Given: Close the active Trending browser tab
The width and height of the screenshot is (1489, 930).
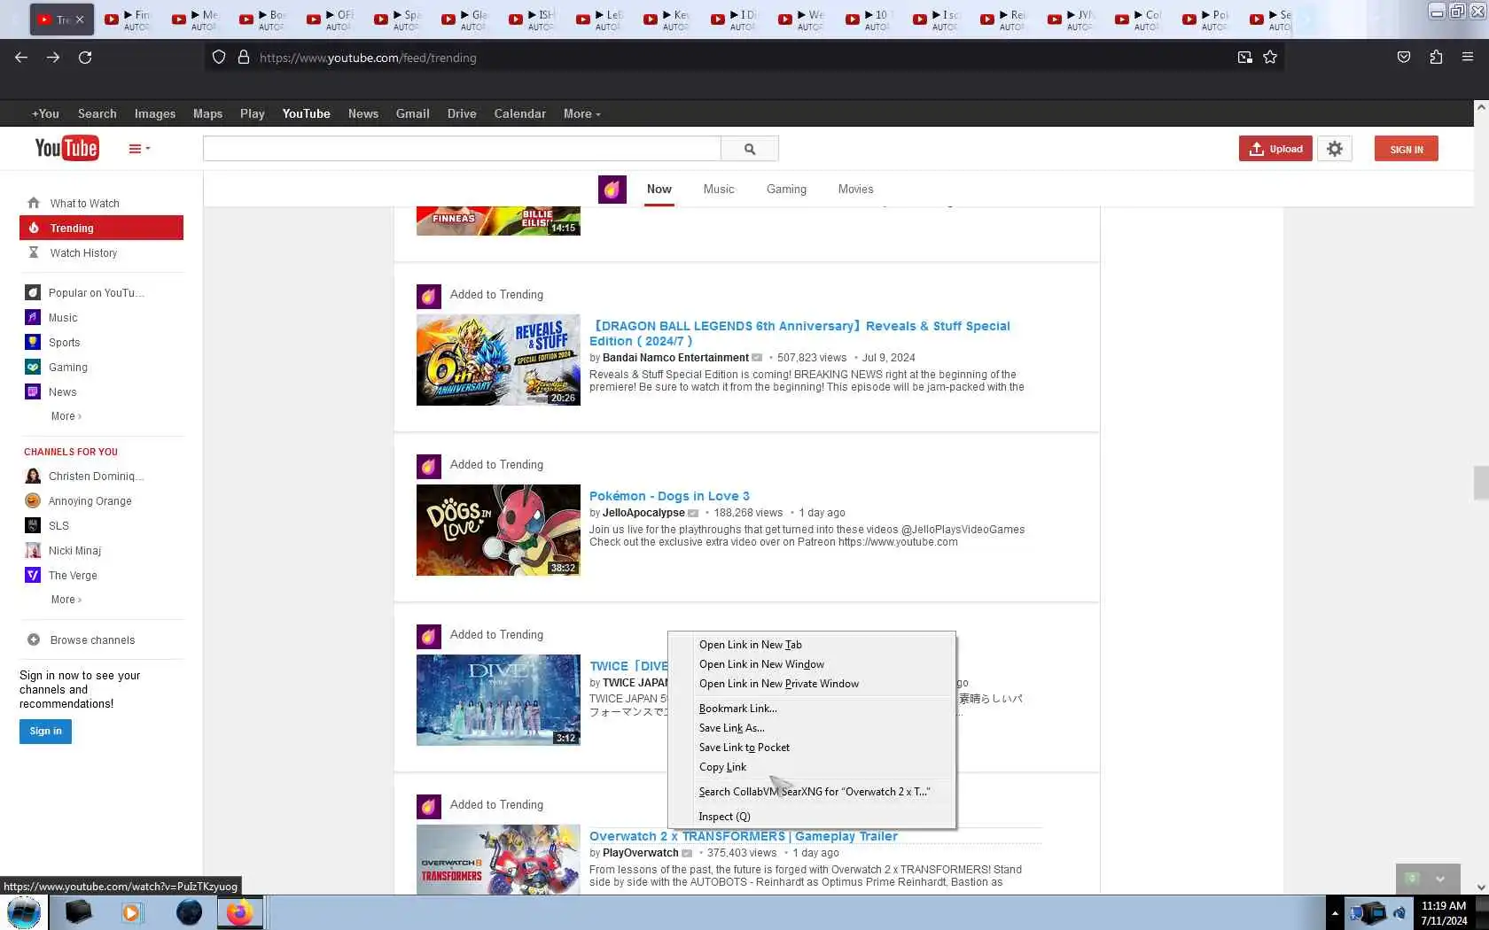Looking at the screenshot, I should pos(80,19).
